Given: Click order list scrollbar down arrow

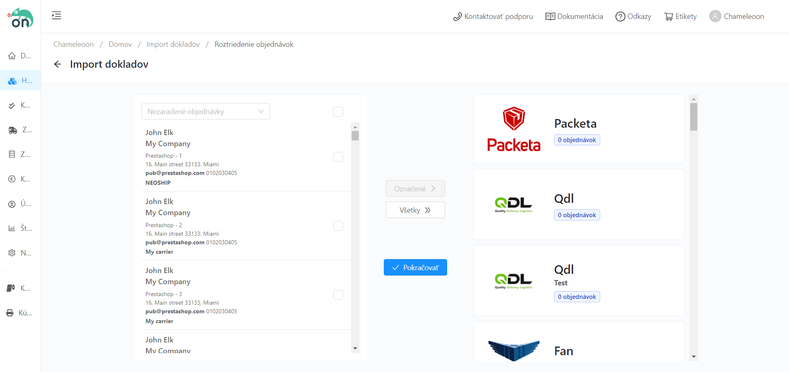Looking at the screenshot, I should (355, 349).
